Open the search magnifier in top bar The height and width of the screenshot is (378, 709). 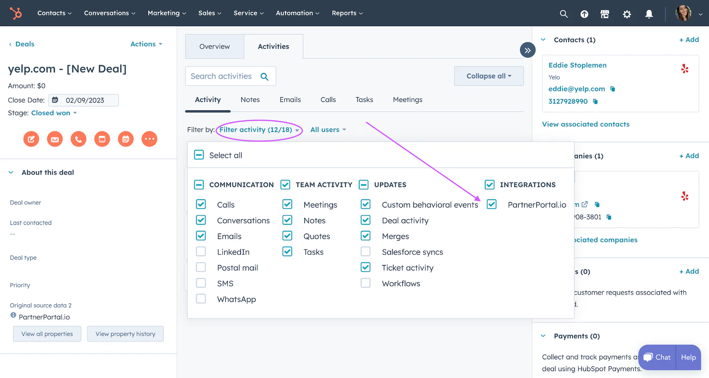564,14
